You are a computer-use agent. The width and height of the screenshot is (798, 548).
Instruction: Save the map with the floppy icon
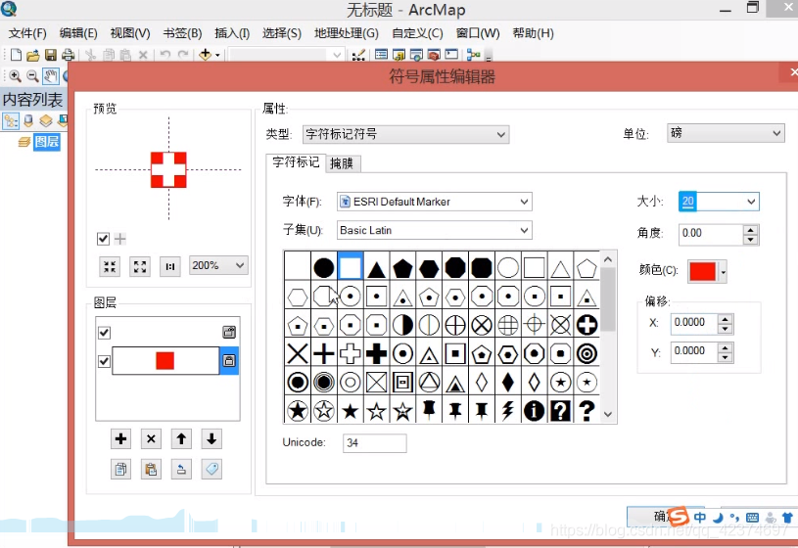click(51, 55)
